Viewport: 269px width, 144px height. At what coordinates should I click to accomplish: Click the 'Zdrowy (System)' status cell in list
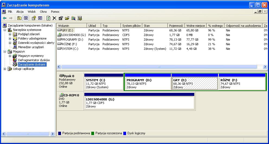(155, 49)
